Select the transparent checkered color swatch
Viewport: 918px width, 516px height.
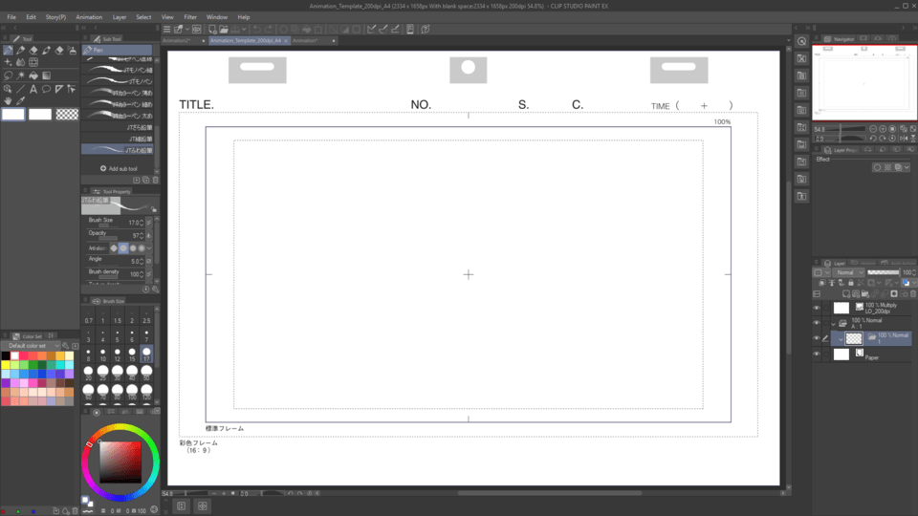pyautogui.click(x=67, y=115)
